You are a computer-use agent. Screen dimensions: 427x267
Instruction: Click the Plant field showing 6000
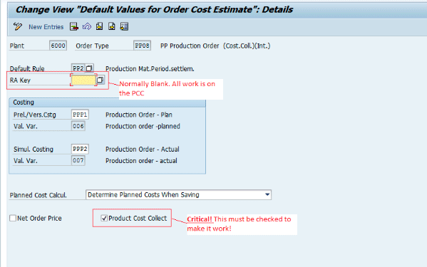click(58, 46)
